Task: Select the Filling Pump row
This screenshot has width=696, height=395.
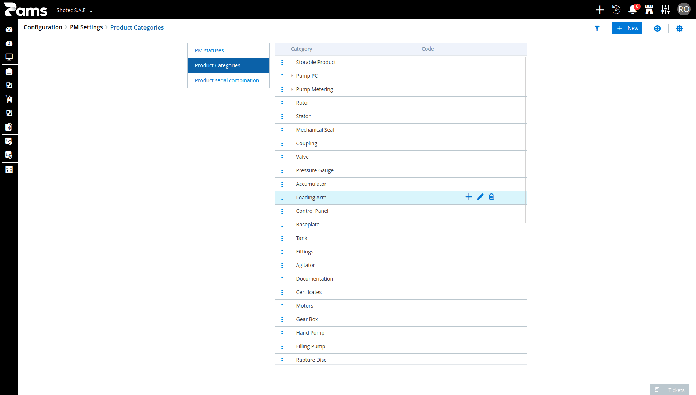Action: (x=401, y=347)
